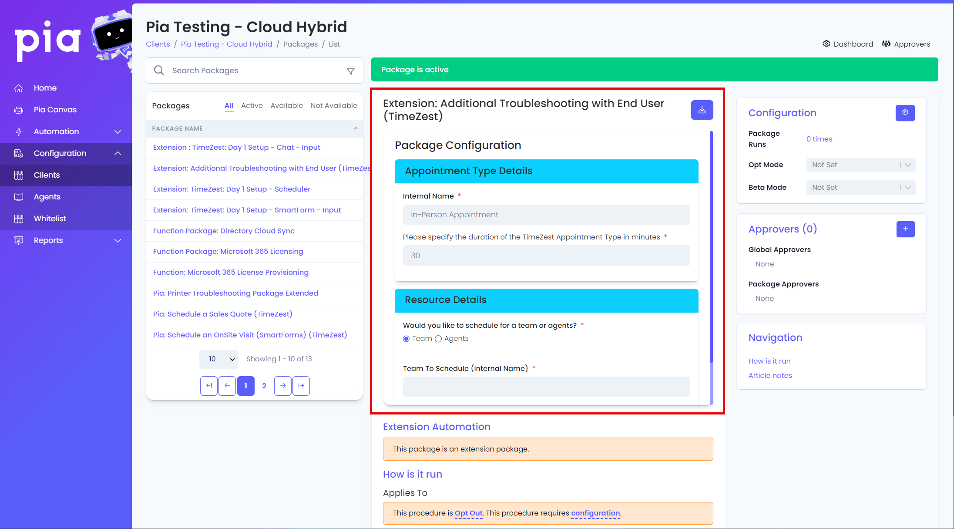
Task: Open page 2 of packages
Action: coord(264,386)
